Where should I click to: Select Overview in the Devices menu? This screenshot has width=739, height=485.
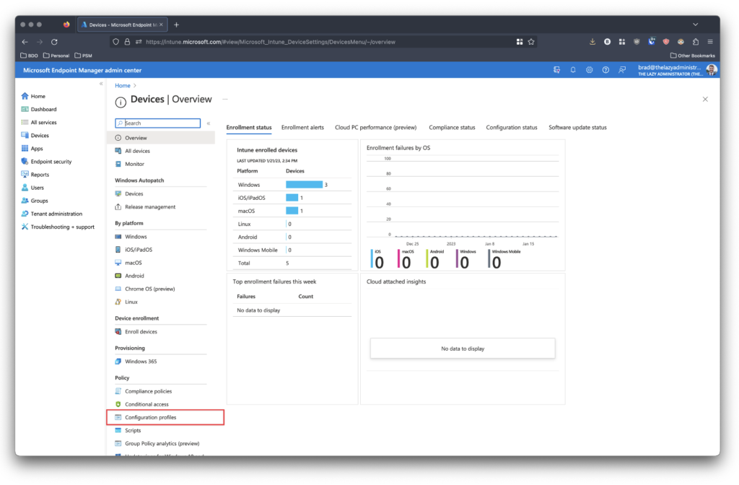point(161,138)
